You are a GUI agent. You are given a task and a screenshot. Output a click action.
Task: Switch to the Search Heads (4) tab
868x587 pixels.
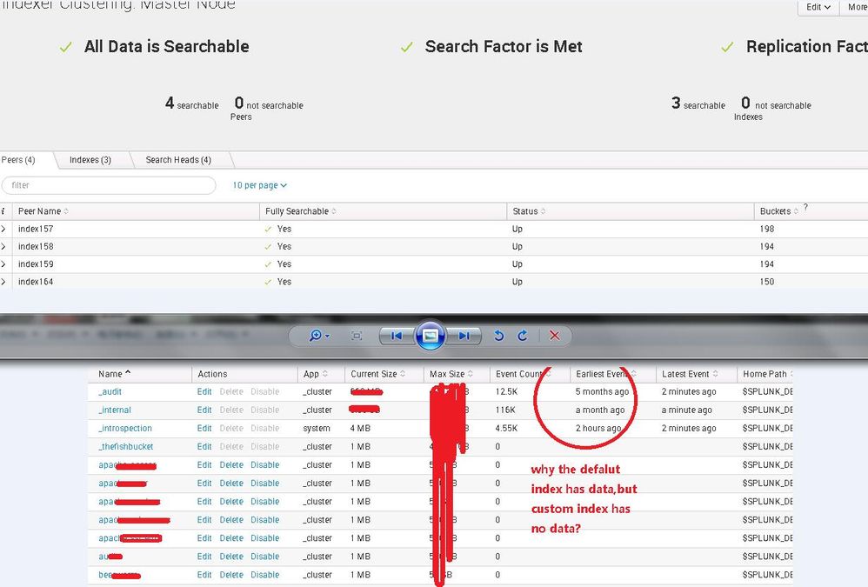[177, 160]
